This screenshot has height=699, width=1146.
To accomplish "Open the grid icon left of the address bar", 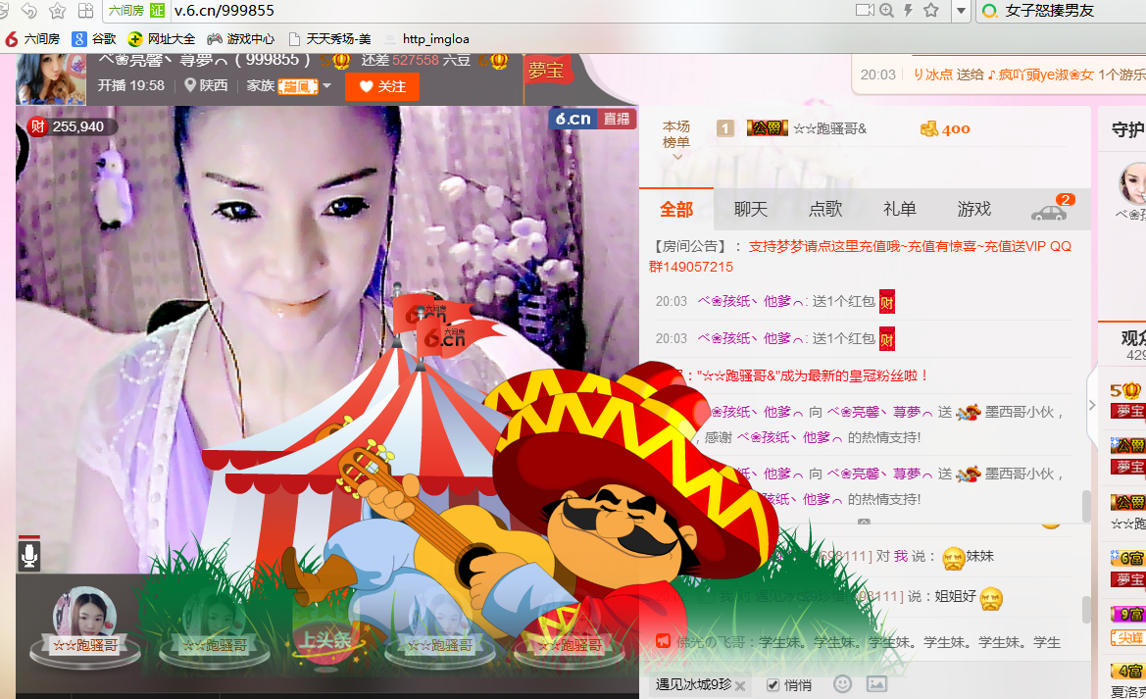I will [x=85, y=10].
